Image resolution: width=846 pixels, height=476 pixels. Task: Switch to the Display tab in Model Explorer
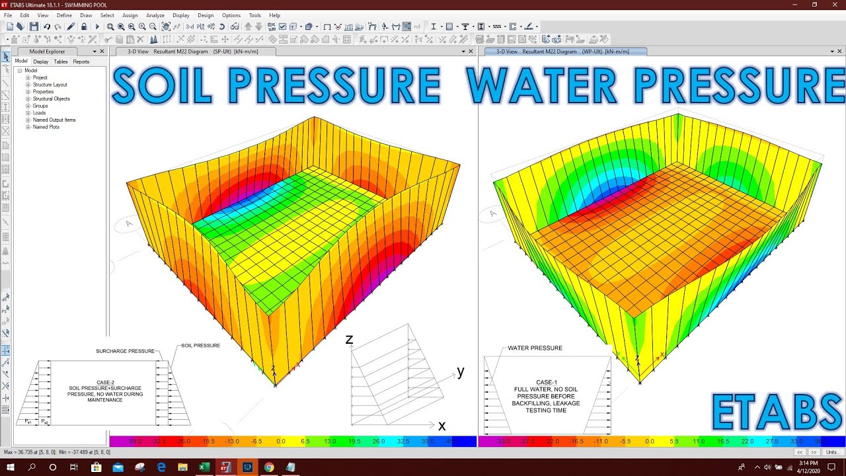tap(41, 61)
